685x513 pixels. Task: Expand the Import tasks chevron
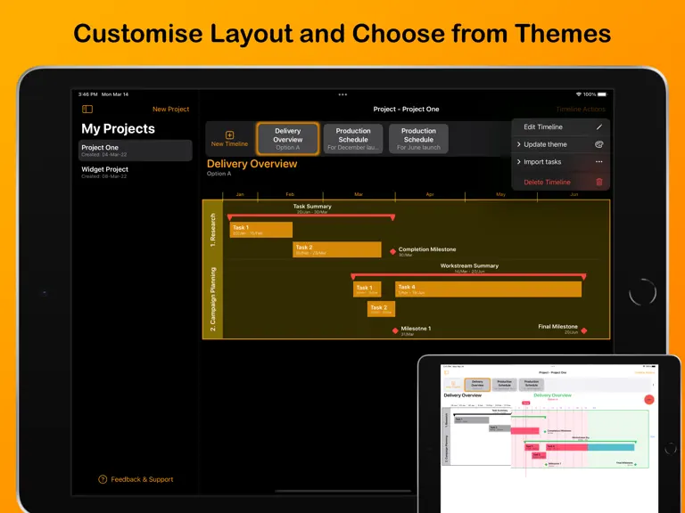click(x=518, y=162)
